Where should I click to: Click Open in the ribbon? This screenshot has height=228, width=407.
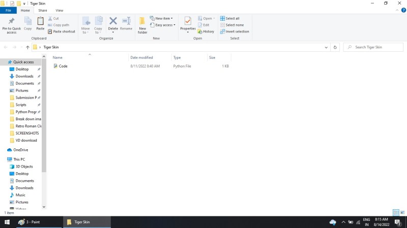pos(207,18)
